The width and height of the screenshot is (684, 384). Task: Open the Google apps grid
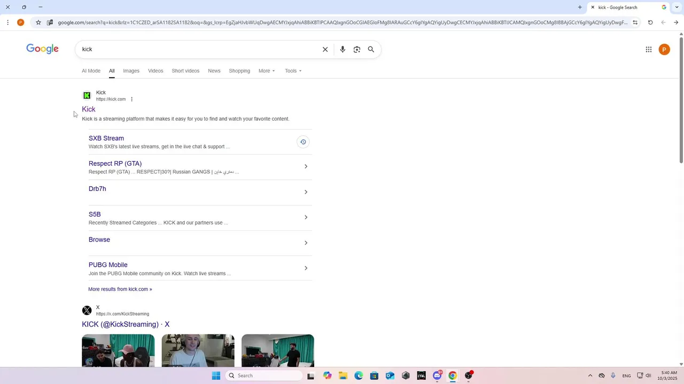(x=649, y=50)
